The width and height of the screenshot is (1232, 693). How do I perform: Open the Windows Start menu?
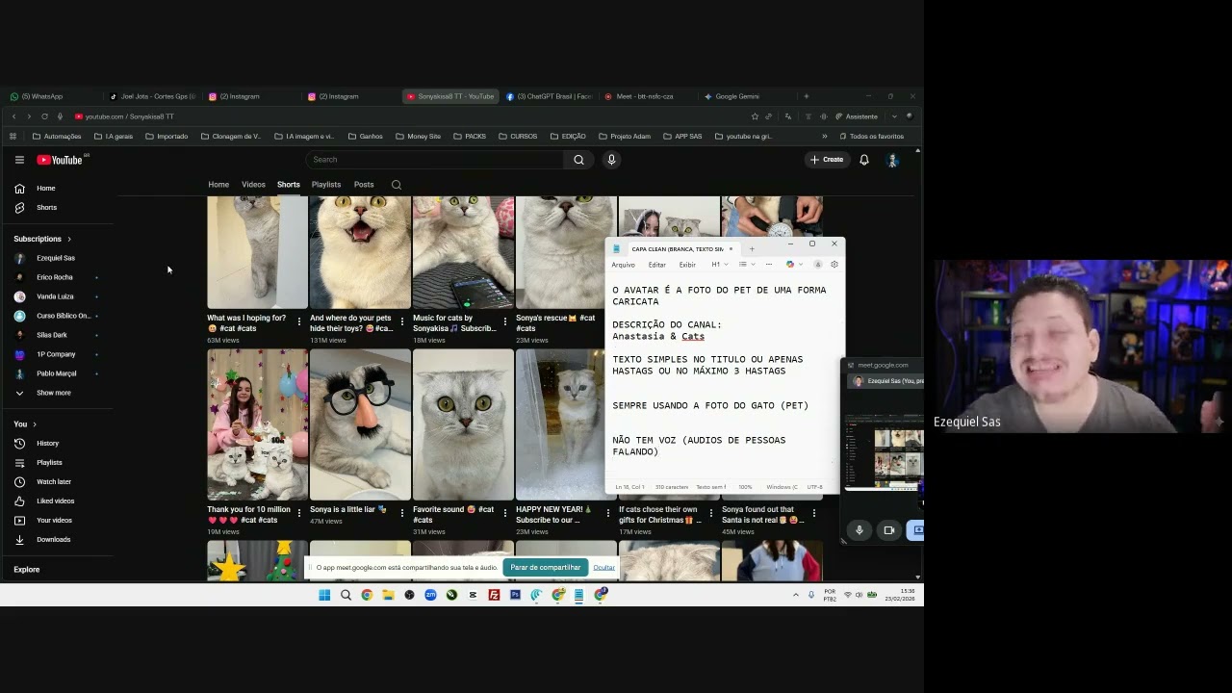(324, 595)
